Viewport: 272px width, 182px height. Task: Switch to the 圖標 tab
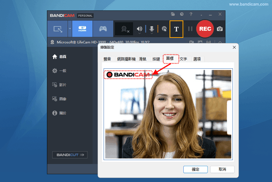tap(170, 59)
